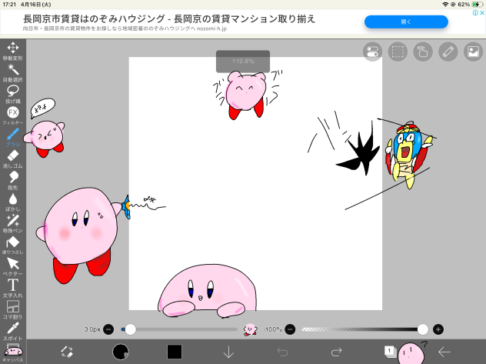This screenshot has width=486, height=364.
Task: Select the Brush (ブラシ) tool
Action: [x=13, y=137]
